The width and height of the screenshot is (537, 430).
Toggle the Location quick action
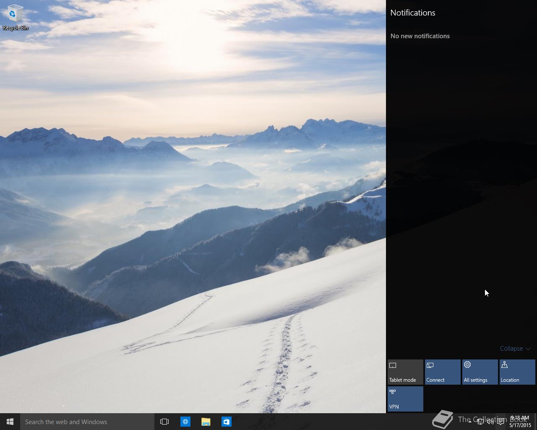tap(517, 372)
